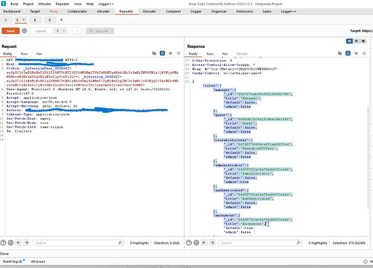
Task: Switch response view to Hex
Action: point(225,54)
